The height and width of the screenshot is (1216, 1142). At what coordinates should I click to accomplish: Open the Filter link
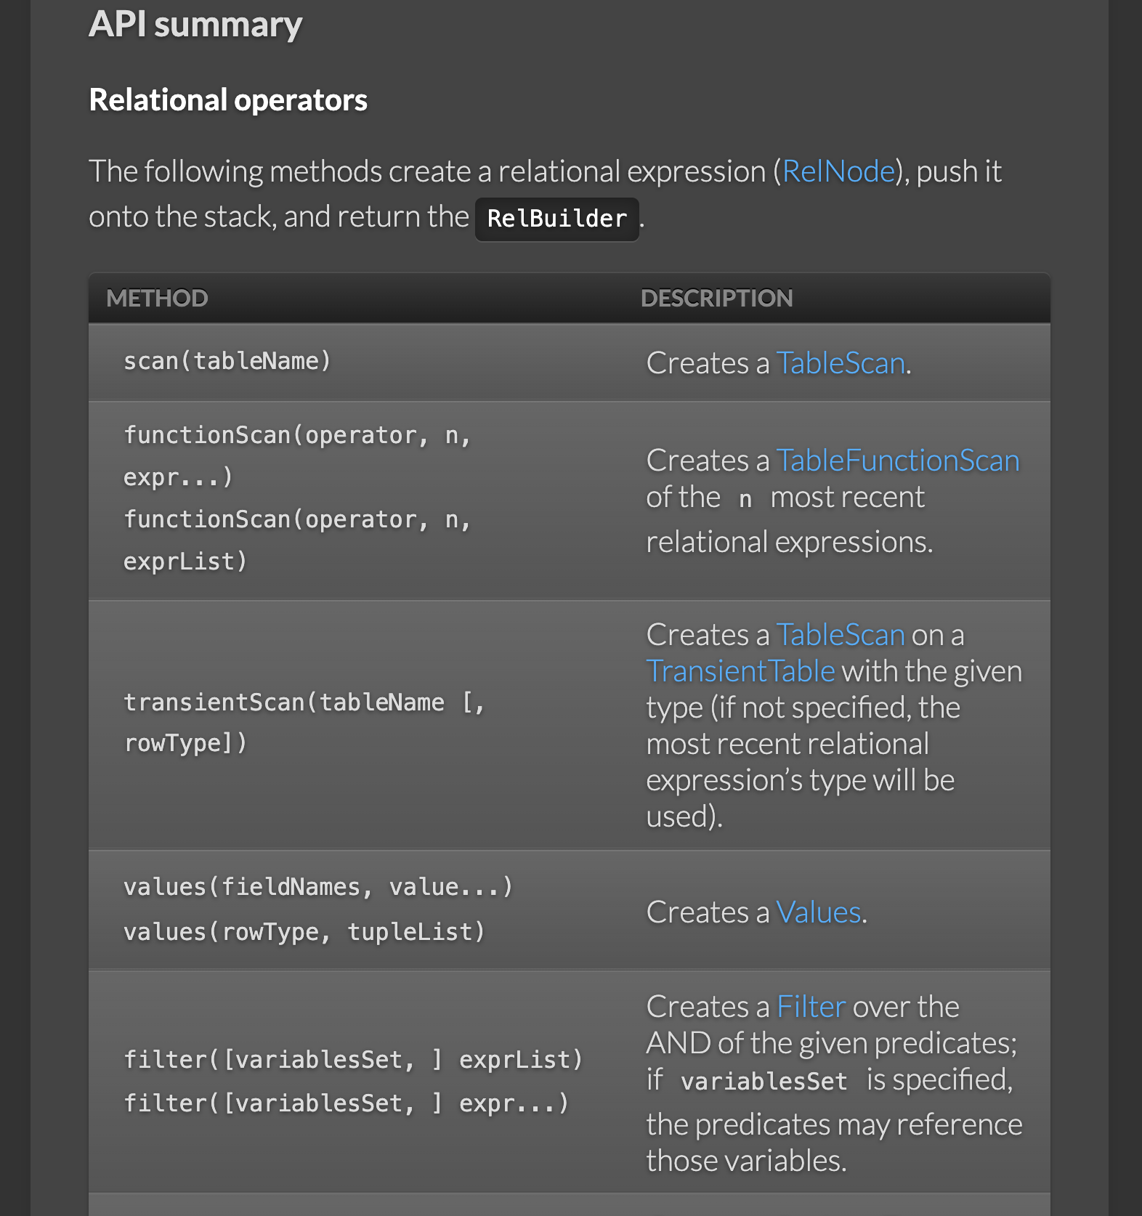(811, 1007)
